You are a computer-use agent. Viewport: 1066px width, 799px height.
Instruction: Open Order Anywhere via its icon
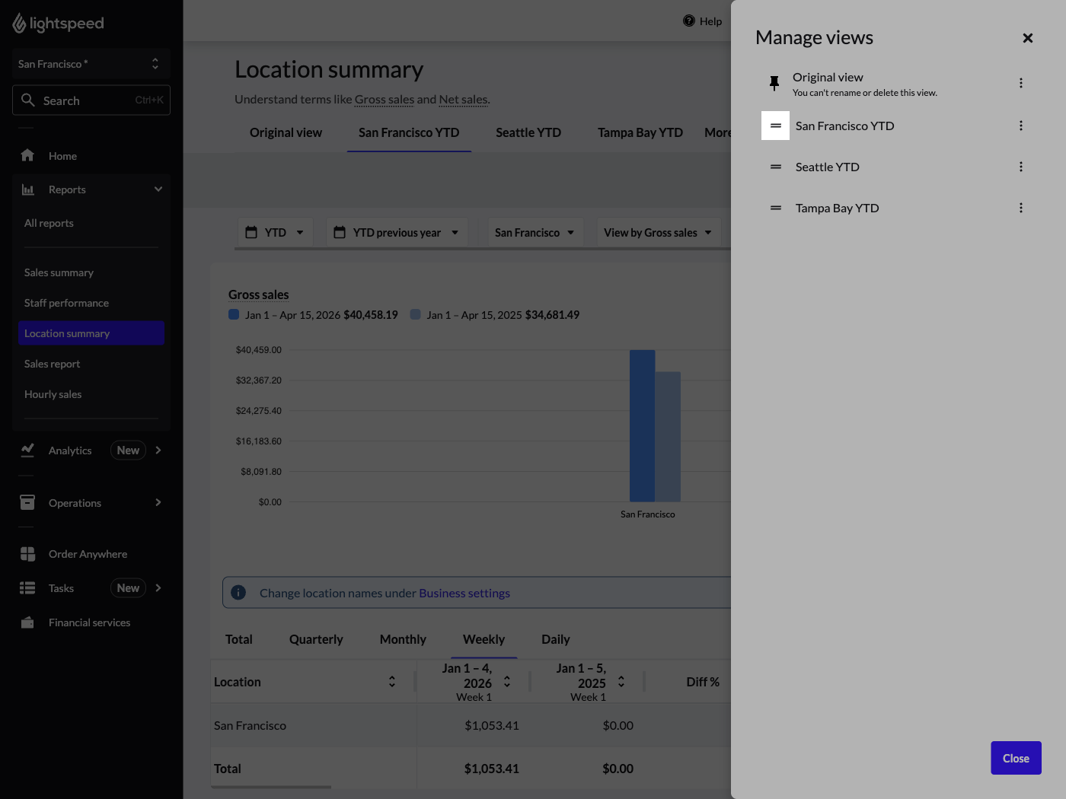click(x=27, y=553)
